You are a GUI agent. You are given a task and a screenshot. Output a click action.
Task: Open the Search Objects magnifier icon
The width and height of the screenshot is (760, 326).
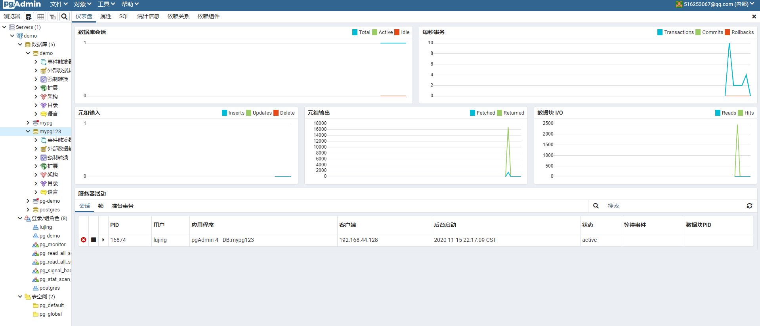(x=64, y=17)
